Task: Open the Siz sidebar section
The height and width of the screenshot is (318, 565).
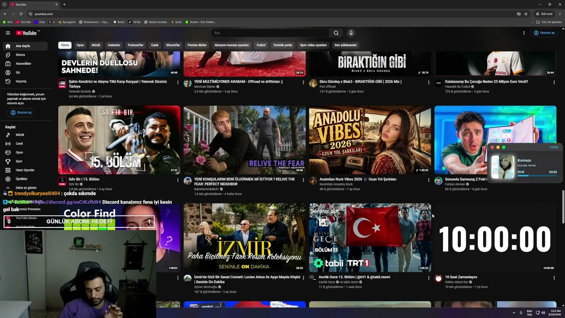Action: 18,72
